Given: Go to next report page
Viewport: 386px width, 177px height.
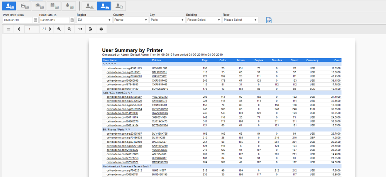Looking at the screenshot, I should [50, 29].
